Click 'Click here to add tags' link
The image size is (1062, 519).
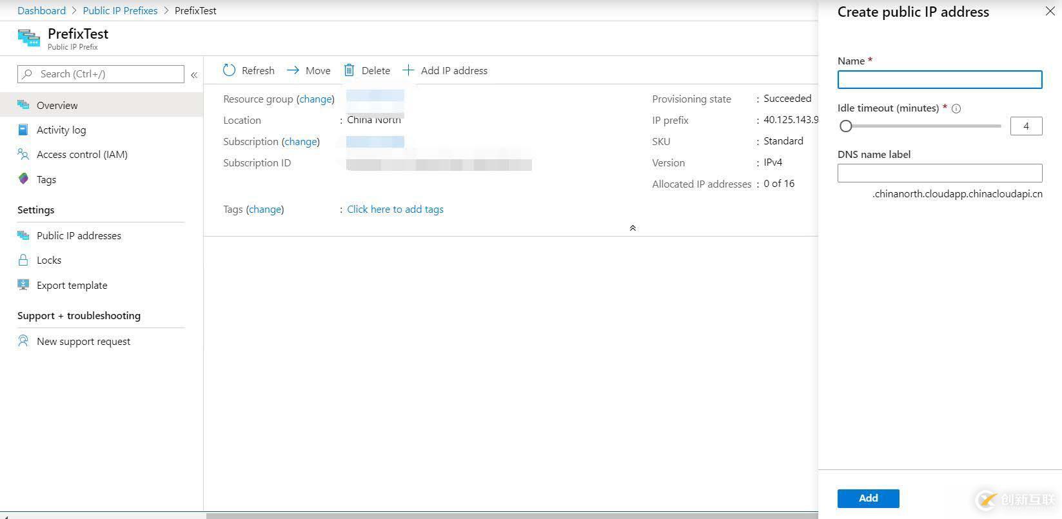point(395,210)
